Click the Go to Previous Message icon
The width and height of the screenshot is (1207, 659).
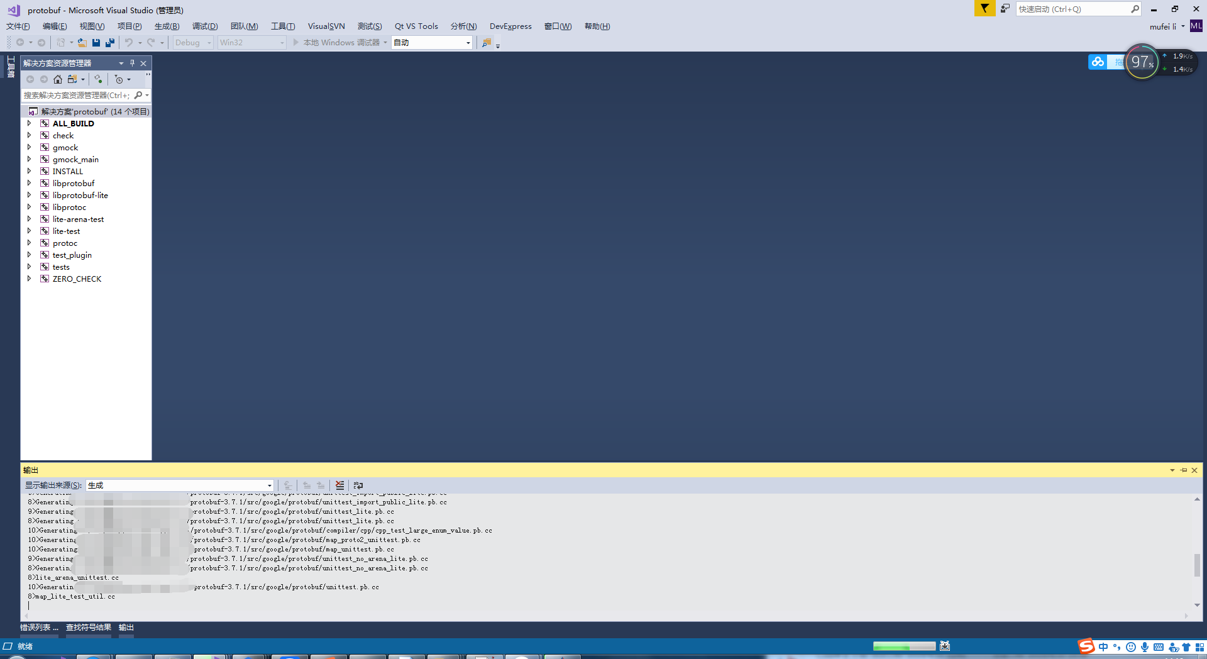pyautogui.click(x=307, y=485)
